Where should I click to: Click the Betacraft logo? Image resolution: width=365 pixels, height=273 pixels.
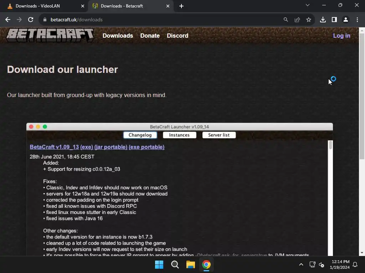(50, 35)
